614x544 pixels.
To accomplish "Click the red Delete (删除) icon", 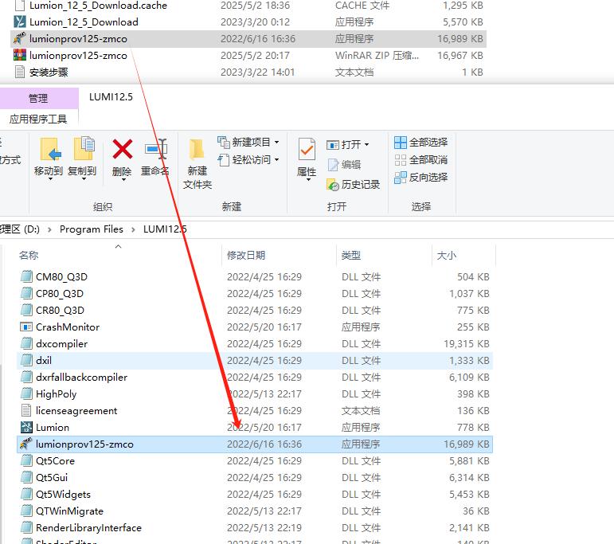I will [x=122, y=149].
